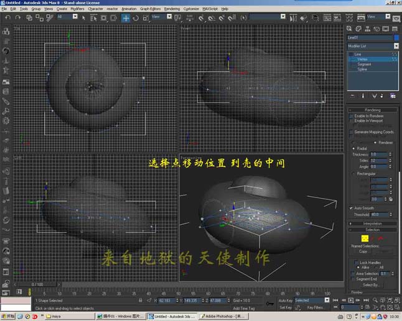Activate the Select and Rotate tool
The image size is (402, 321).
tap(136, 18)
